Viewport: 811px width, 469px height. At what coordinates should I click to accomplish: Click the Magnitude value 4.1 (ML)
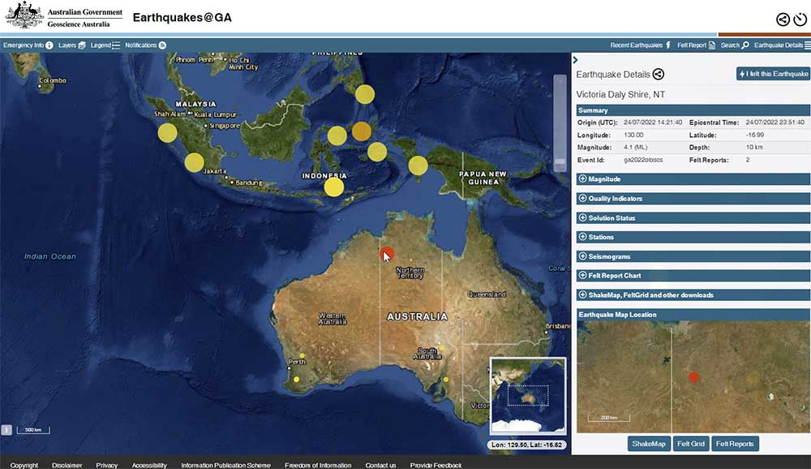635,147
